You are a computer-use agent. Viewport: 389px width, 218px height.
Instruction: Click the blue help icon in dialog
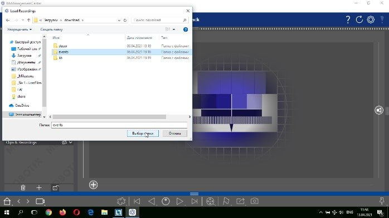(x=186, y=29)
